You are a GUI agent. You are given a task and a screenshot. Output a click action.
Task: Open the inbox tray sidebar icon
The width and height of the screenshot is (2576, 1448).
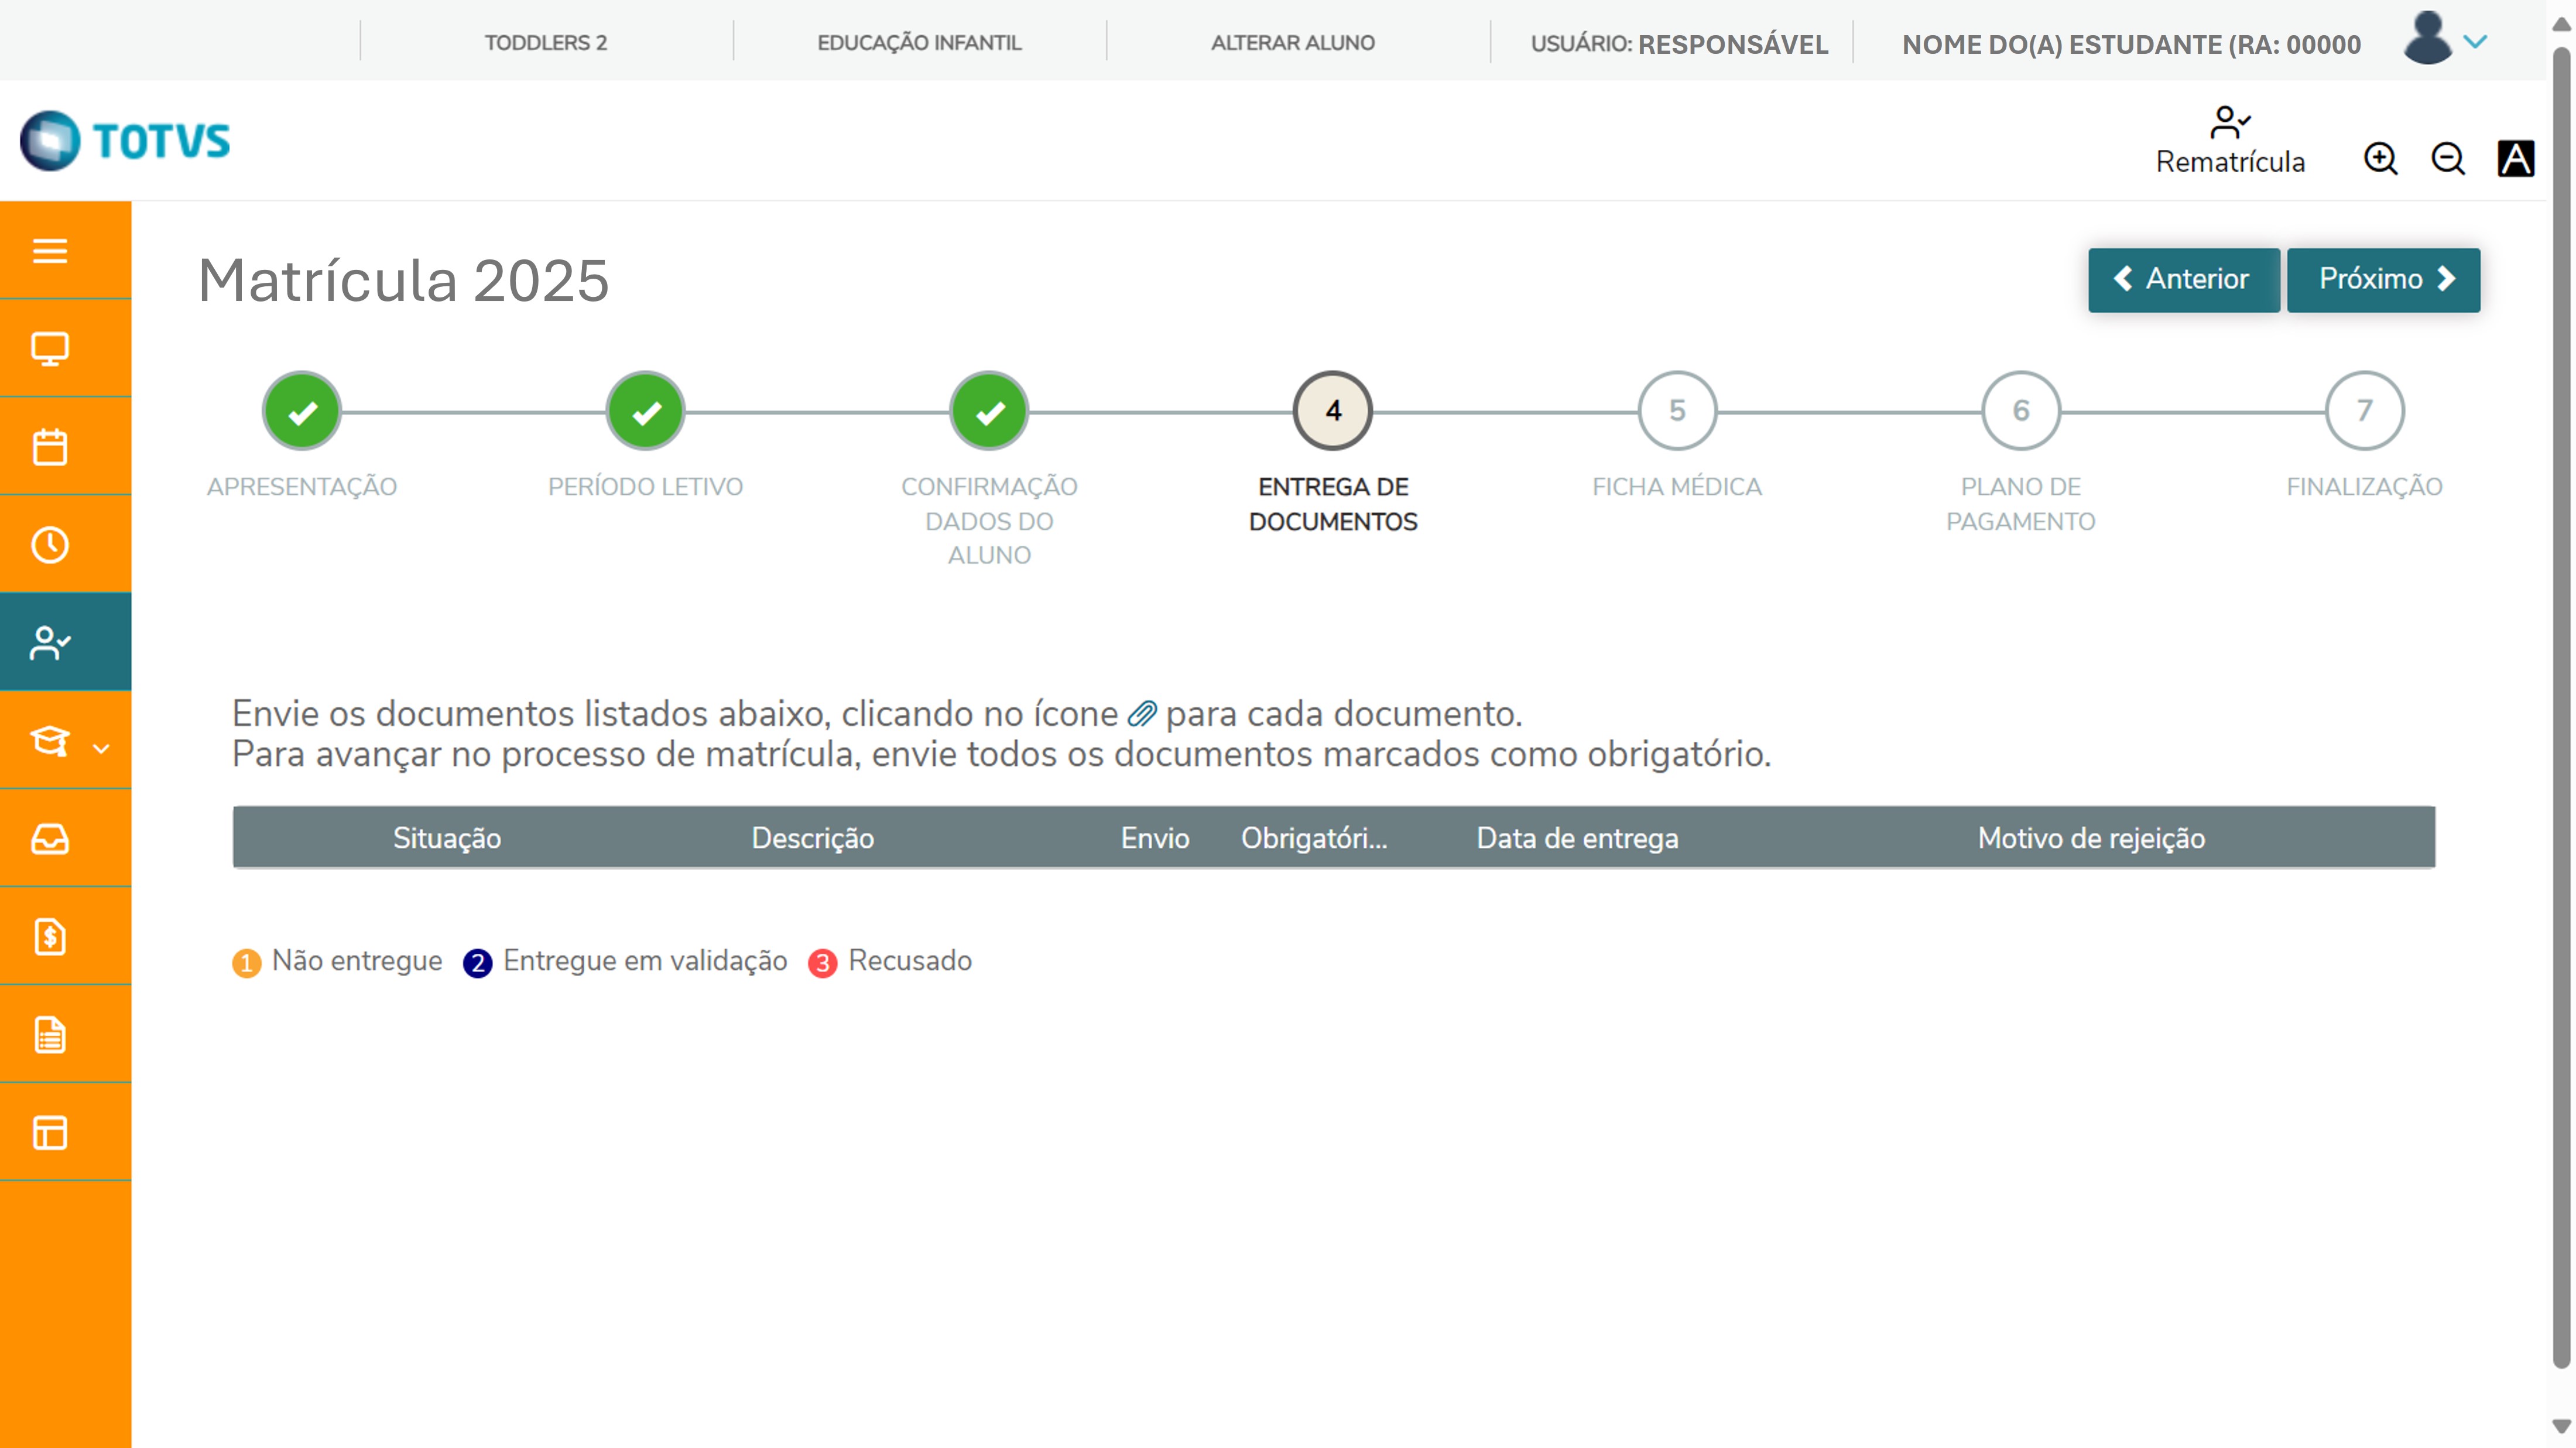pos(50,838)
